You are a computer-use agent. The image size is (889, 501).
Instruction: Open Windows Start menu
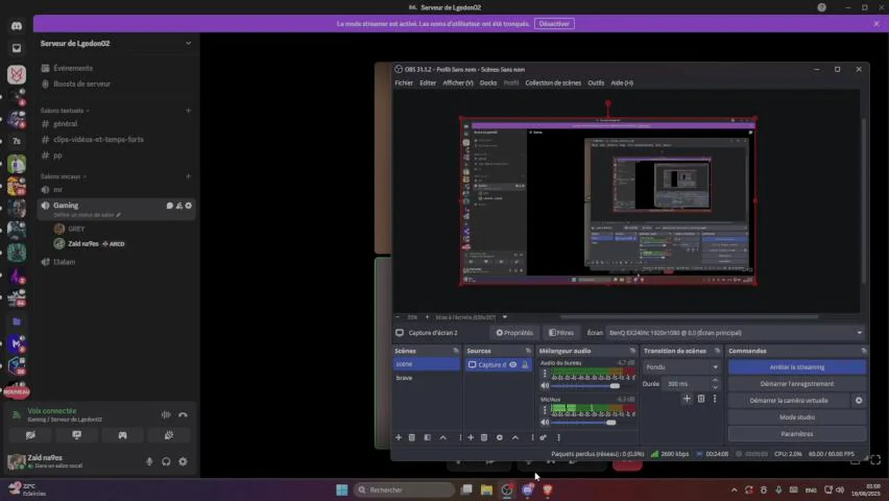point(342,490)
